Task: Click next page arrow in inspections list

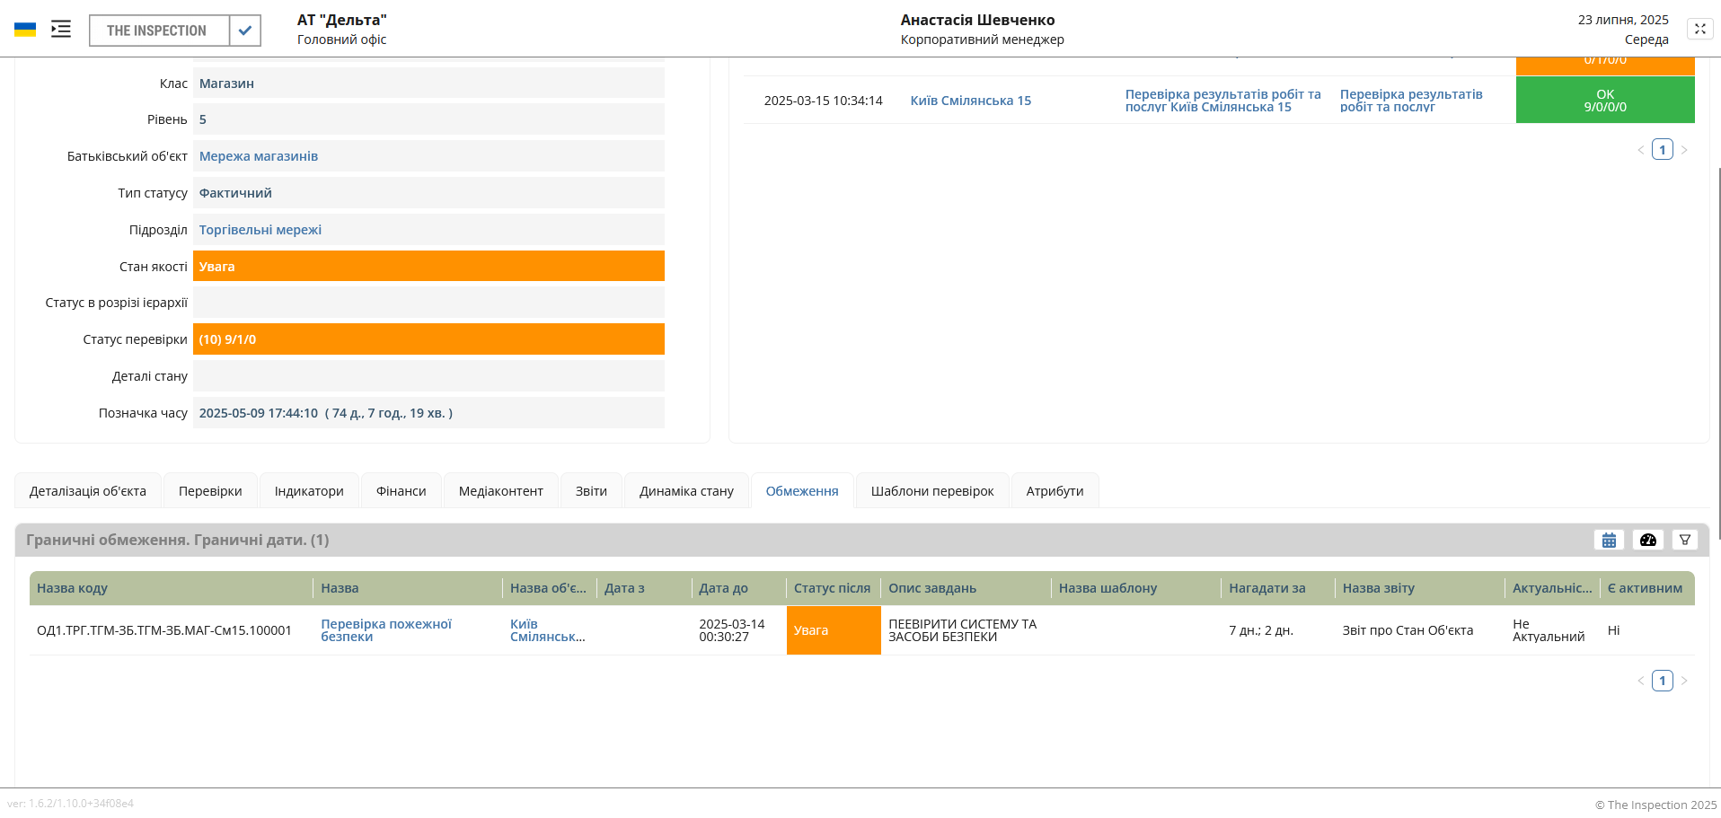Action: point(1684,150)
